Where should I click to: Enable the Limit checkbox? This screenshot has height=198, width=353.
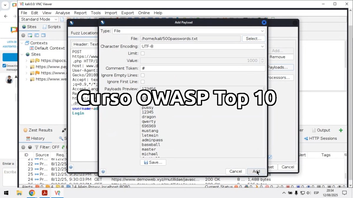[x=142, y=53]
